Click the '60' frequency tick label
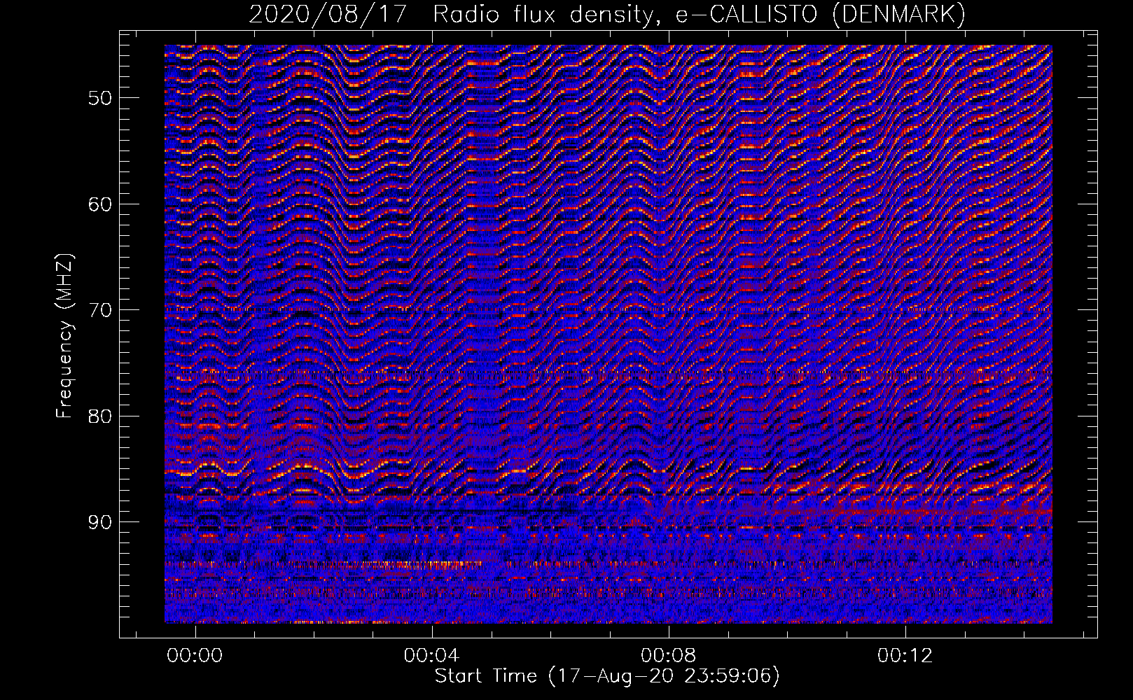Screen dimensions: 1133x700 pos(100,204)
